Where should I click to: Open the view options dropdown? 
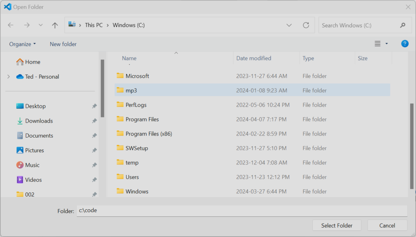pyautogui.click(x=386, y=44)
